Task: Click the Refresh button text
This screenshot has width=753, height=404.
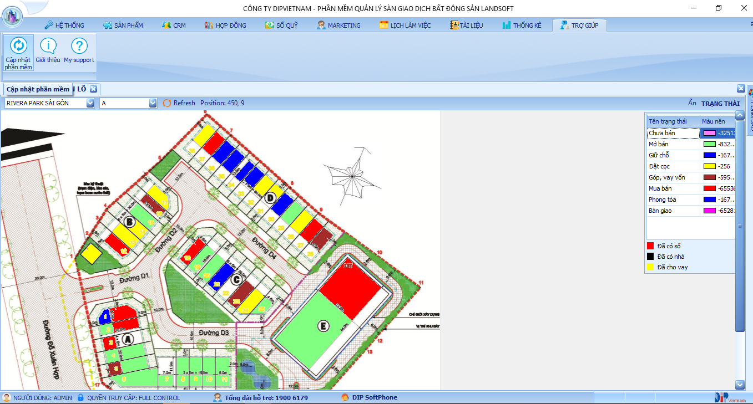Action: [x=184, y=103]
